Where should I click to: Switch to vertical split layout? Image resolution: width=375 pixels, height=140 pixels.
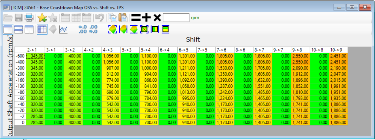(29, 29)
